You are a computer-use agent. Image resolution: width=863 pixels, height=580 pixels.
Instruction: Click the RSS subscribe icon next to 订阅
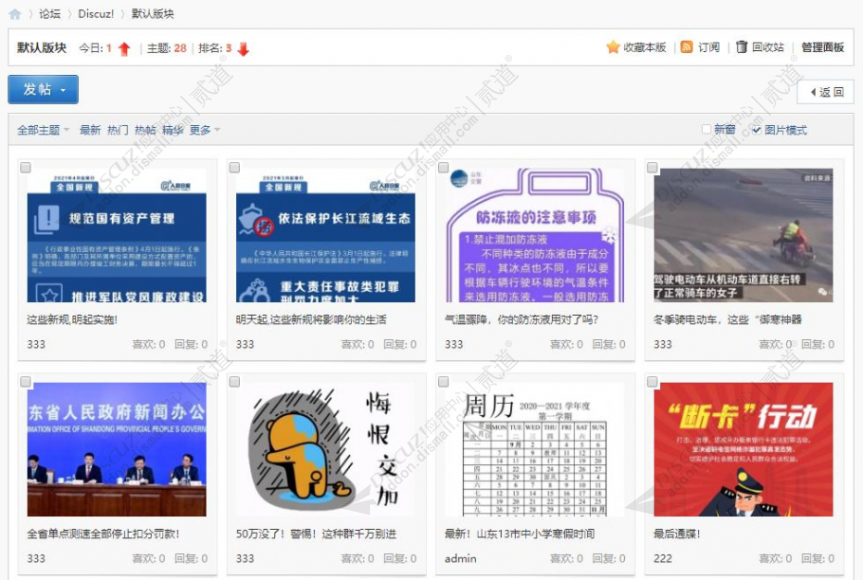click(x=687, y=47)
